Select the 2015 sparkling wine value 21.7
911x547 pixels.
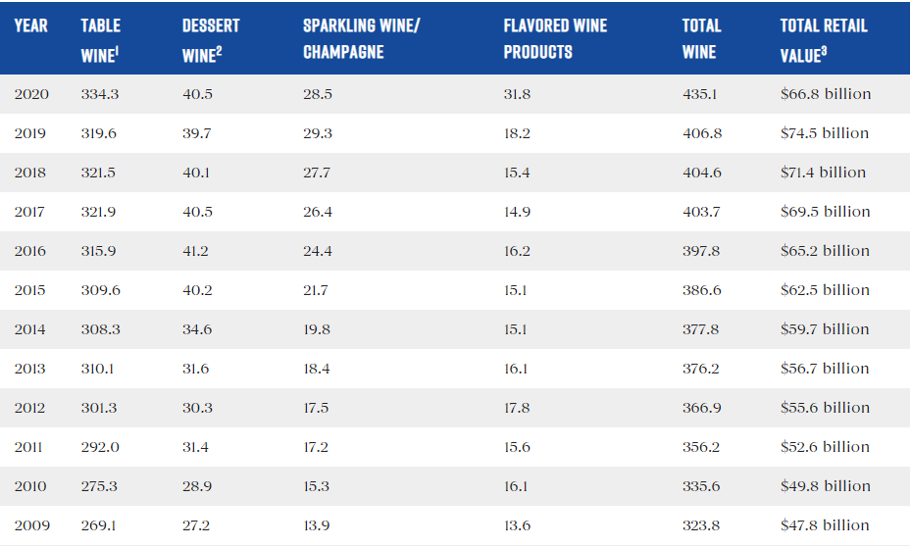317,290
